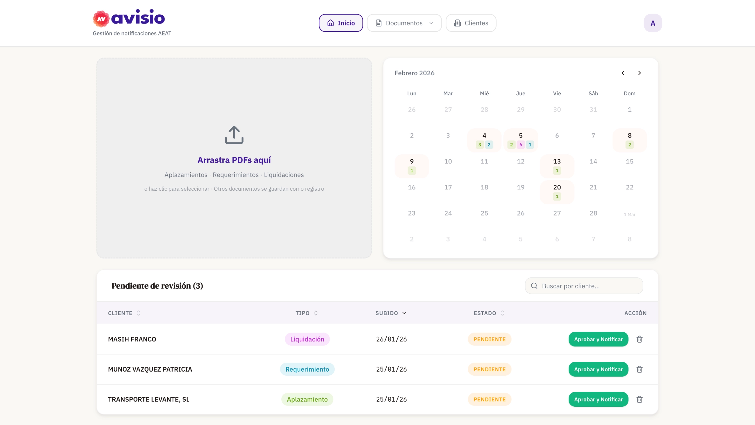Switch to the Clientes tab

coord(470,23)
